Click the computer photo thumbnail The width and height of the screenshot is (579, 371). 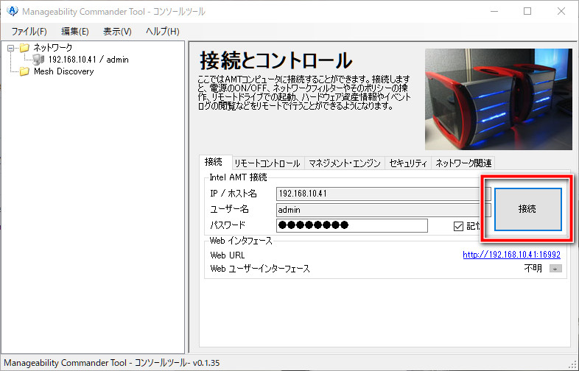tap(499, 99)
